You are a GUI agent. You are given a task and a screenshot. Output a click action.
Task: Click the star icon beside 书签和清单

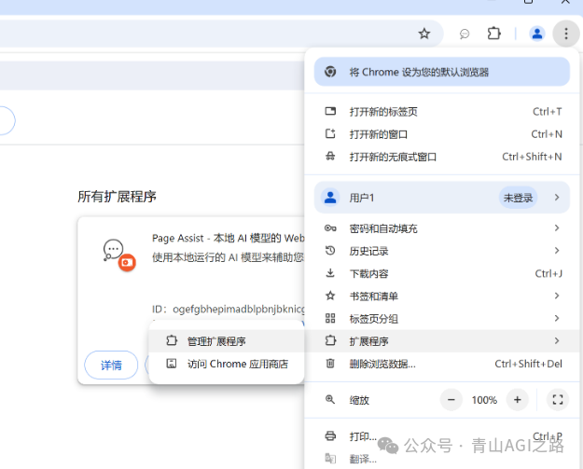[330, 296]
